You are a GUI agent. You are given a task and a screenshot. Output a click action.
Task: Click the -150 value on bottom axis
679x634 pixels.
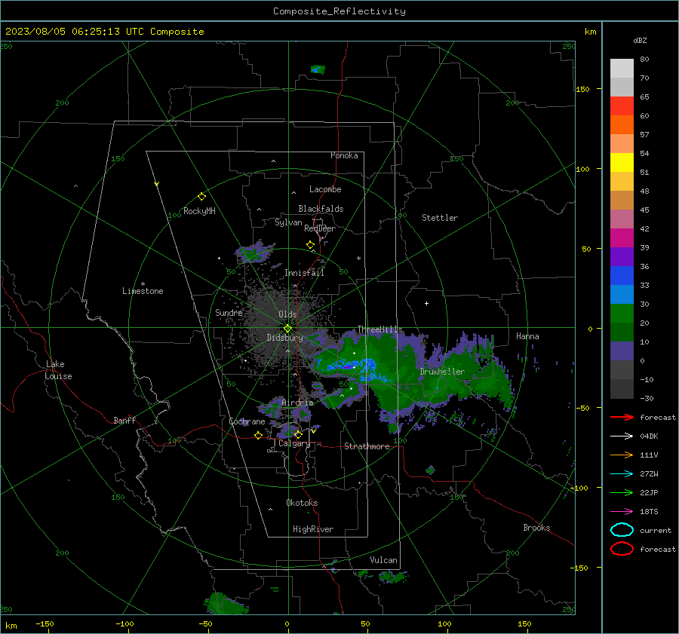[x=45, y=623]
